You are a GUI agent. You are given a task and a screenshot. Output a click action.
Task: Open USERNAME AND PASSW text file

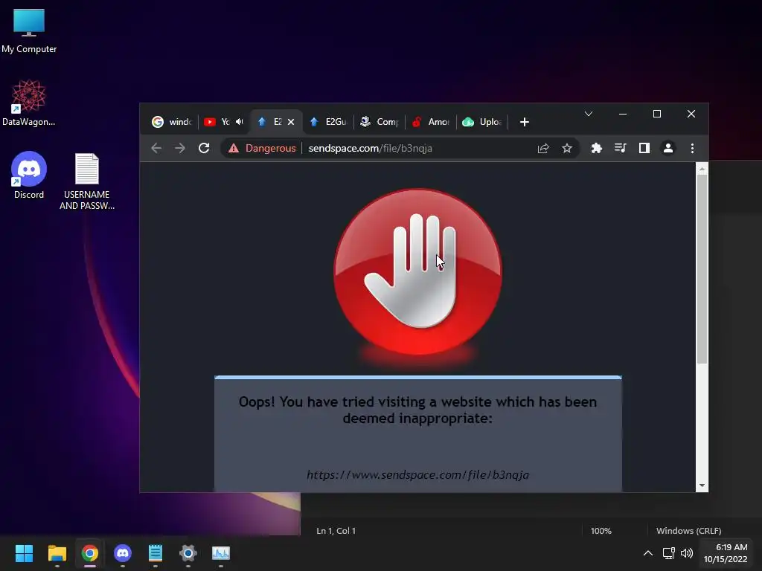87,181
